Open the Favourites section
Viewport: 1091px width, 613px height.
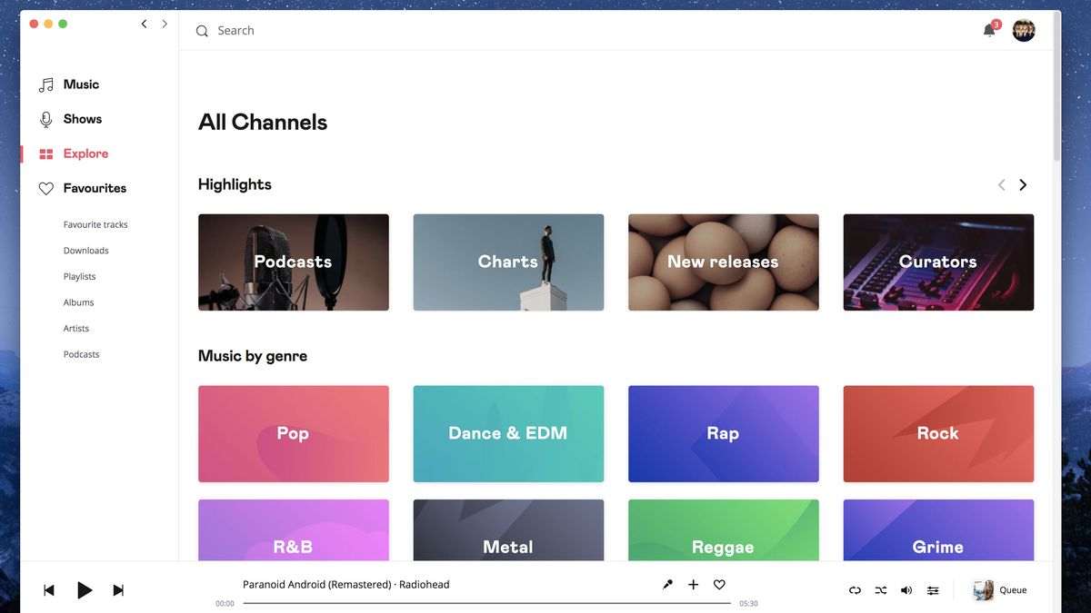click(95, 188)
